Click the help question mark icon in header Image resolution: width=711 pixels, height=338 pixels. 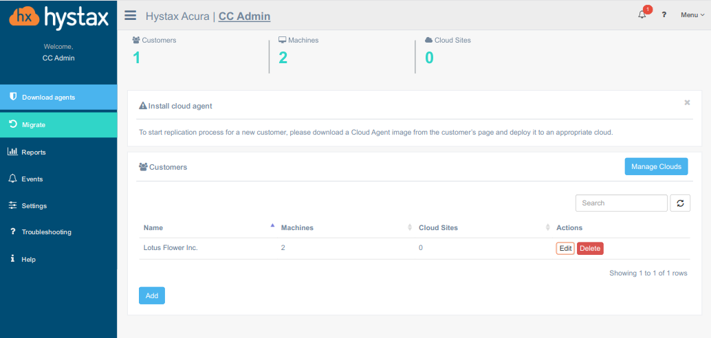tap(664, 15)
